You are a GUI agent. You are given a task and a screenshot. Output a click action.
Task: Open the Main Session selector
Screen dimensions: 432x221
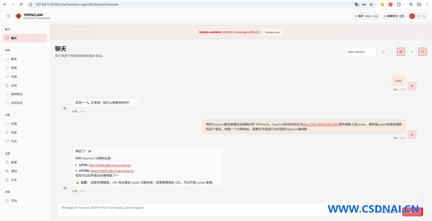pyautogui.click(x=360, y=52)
